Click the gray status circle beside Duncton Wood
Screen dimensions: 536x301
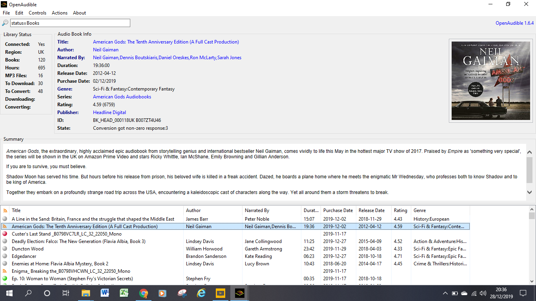point(4,248)
